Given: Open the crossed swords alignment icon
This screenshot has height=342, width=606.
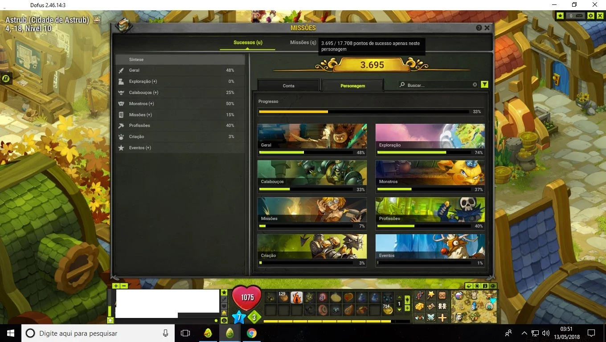Looking at the screenshot, I should [431, 318].
